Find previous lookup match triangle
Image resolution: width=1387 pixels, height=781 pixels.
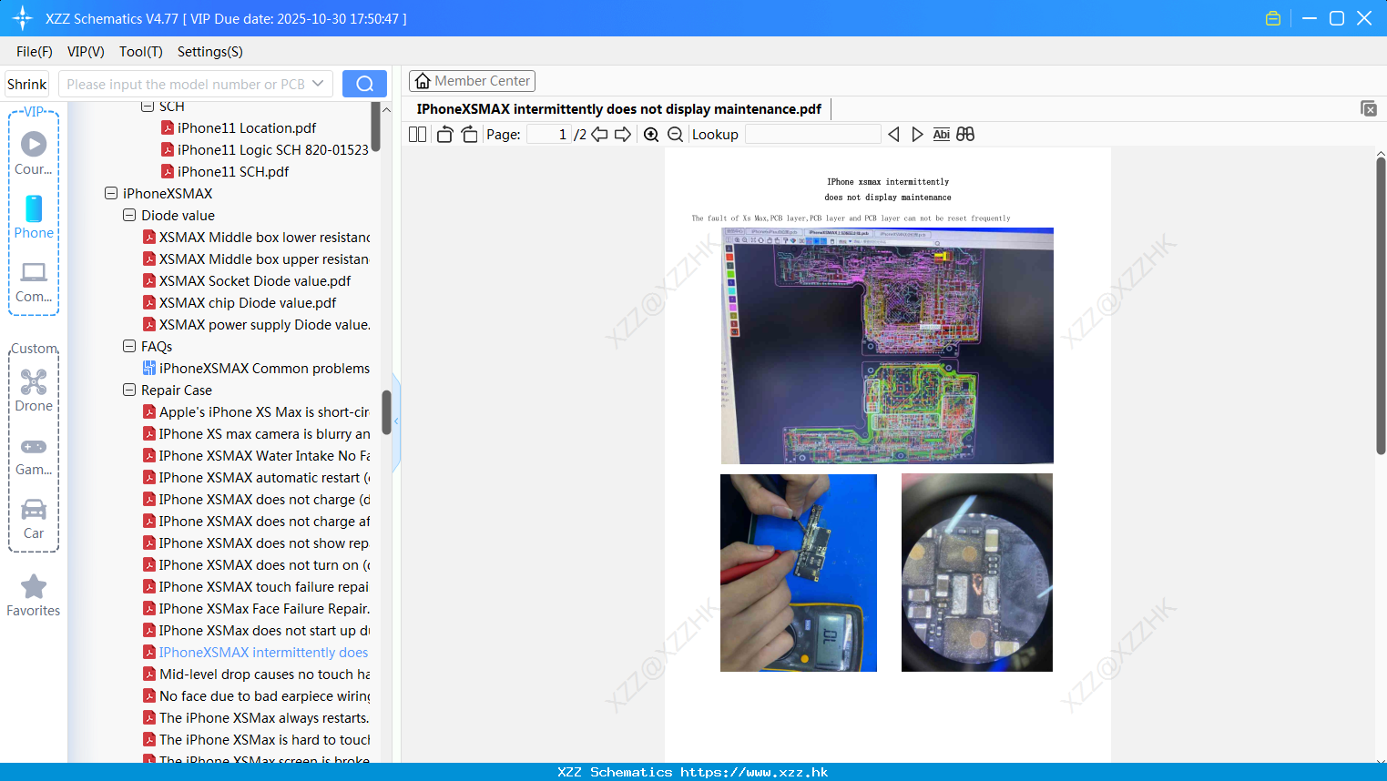pos(893,135)
